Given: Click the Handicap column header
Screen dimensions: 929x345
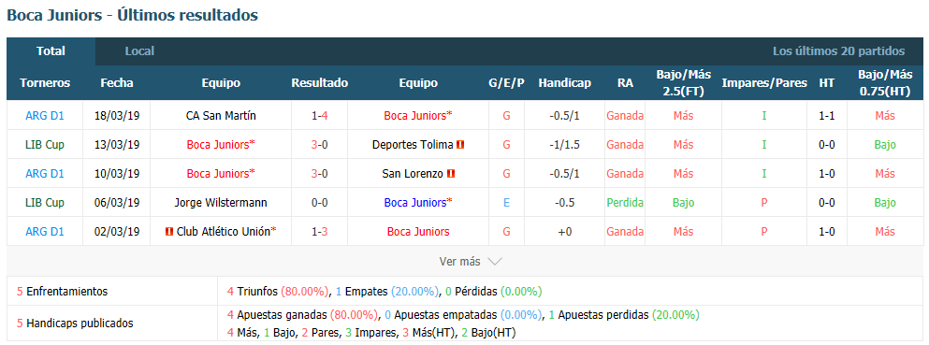Looking at the screenshot, I should [565, 83].
